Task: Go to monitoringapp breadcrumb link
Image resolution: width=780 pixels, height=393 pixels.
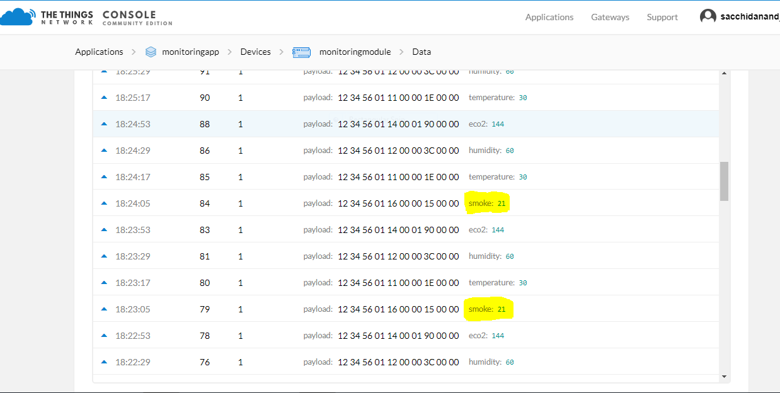Action: (x=190, y=52)
